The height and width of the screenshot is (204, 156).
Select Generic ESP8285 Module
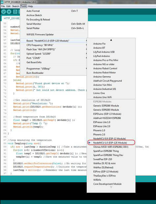click(111, 110)
